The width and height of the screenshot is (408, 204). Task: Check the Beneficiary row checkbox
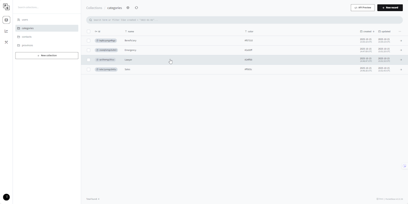[89, 41]
